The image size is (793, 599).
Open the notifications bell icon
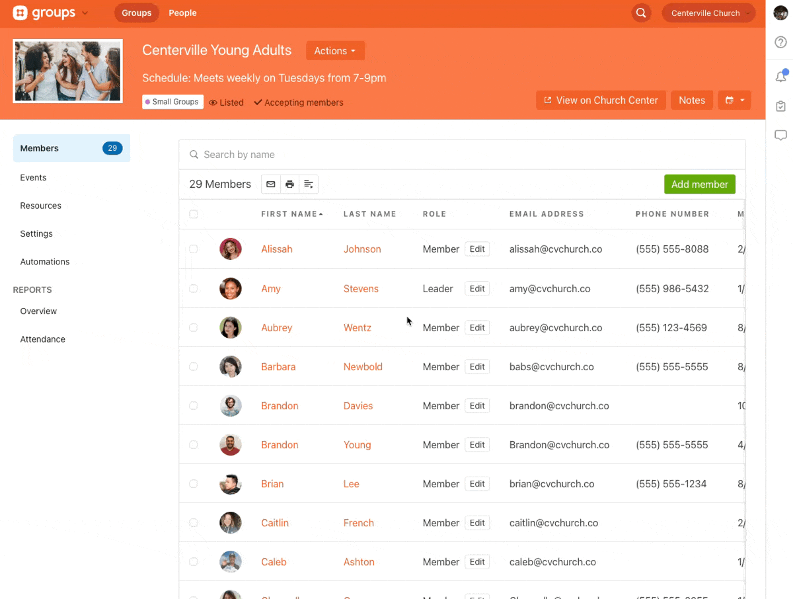point(780,77)
